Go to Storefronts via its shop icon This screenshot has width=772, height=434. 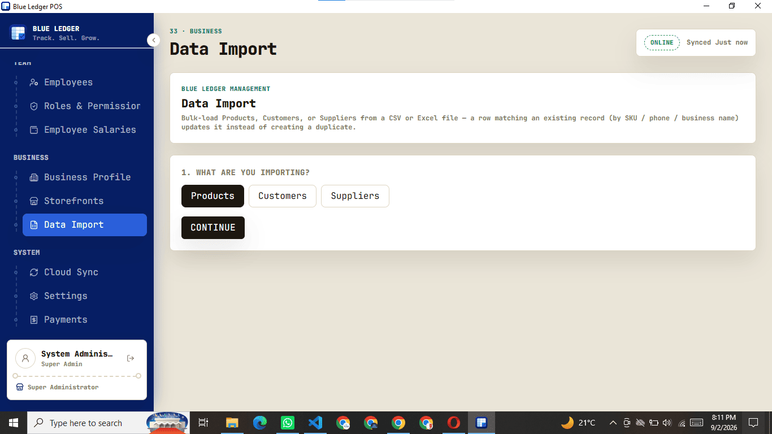point(34,201)
